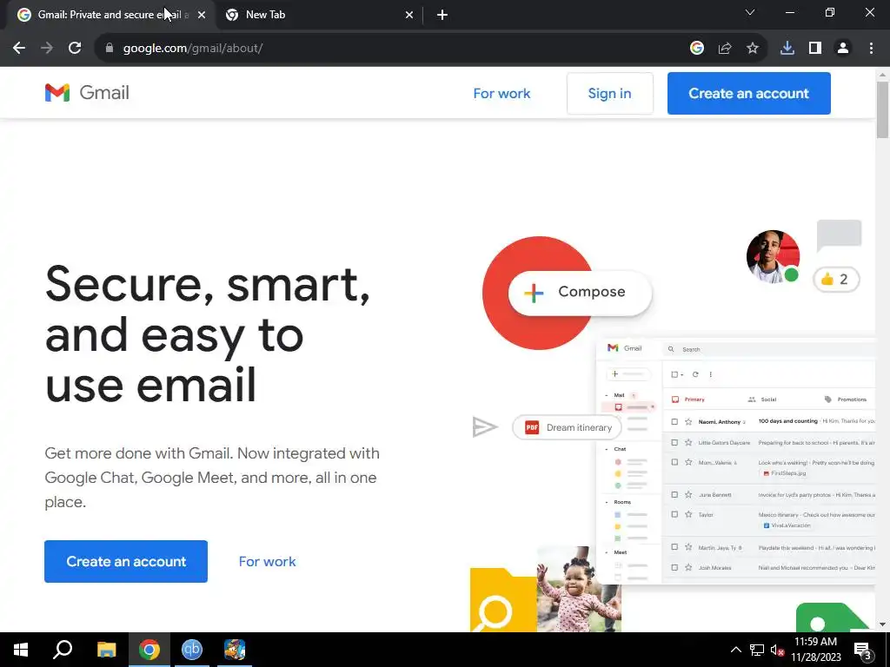
Task: View site information lock icon
Action: [x=109, y=49]
